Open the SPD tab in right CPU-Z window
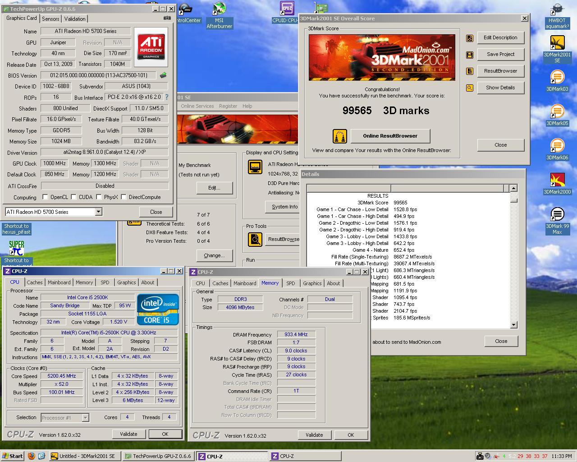Image resolution: width=577 pixels, height=462 pixels. pos(291,283)
